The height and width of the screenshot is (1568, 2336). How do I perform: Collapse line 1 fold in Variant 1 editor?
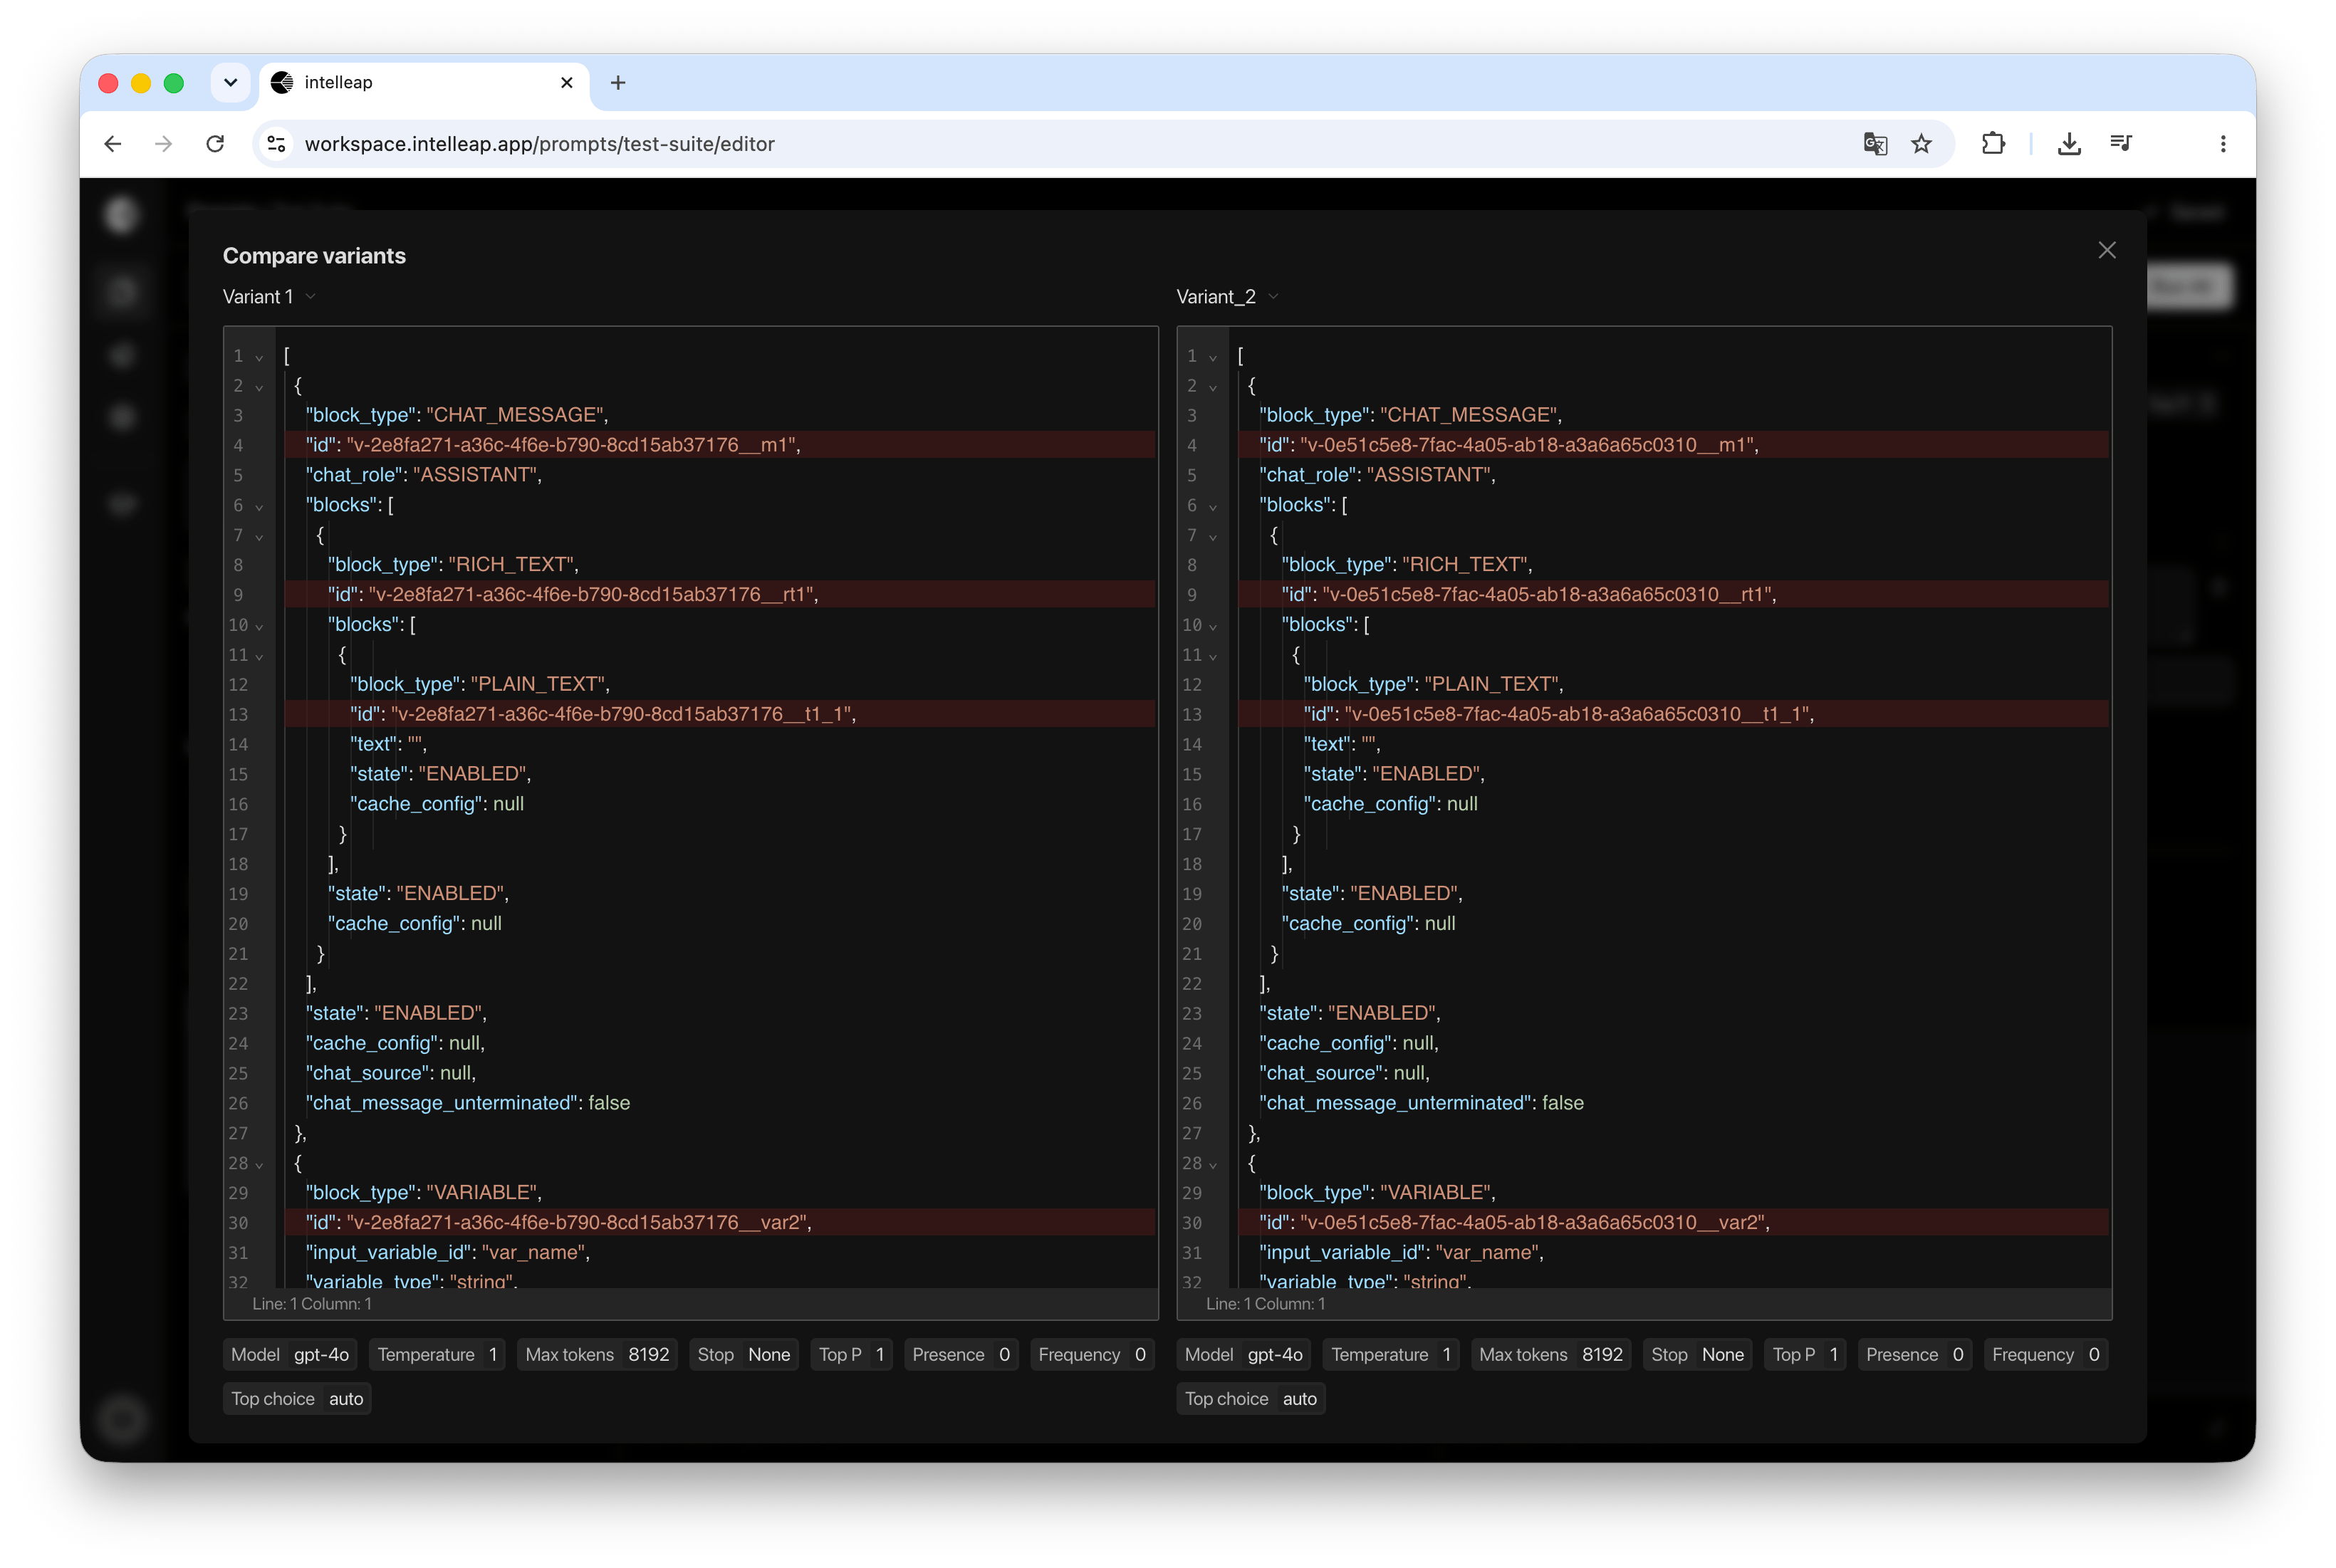[x=259, y=357]
